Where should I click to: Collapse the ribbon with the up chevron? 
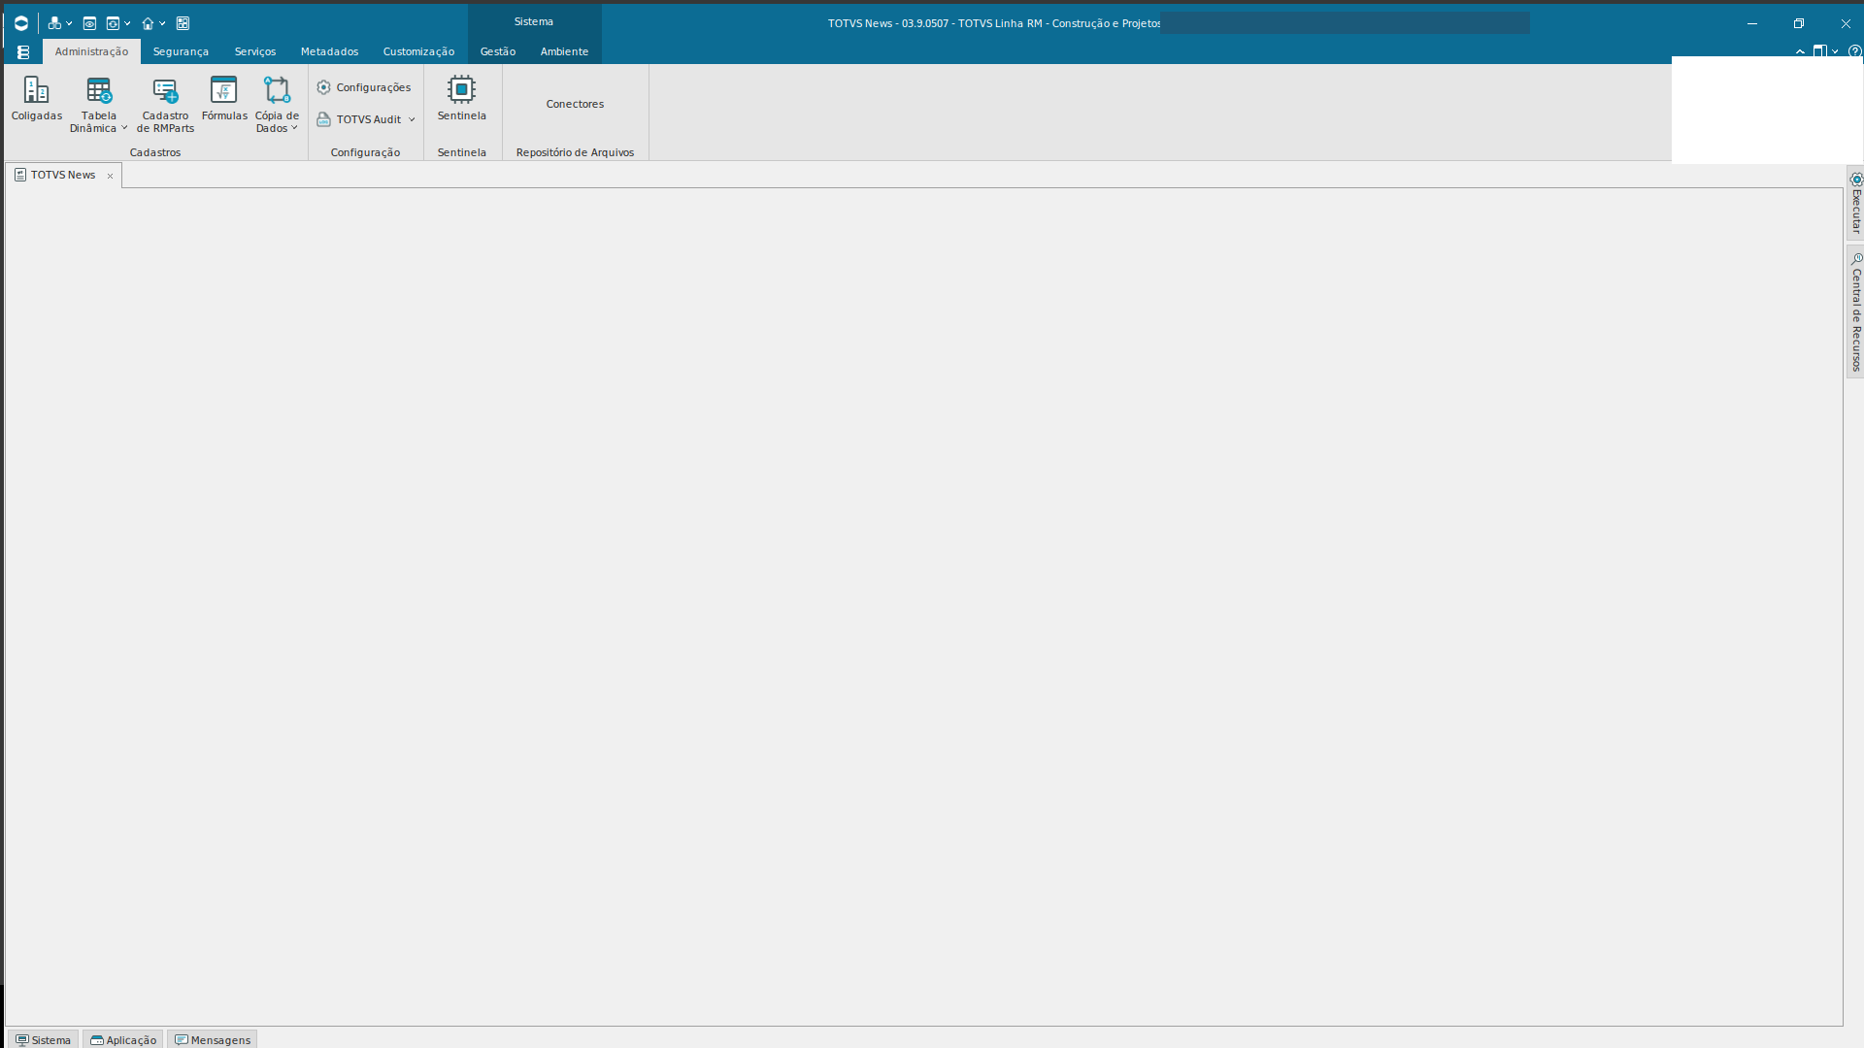1800,51
